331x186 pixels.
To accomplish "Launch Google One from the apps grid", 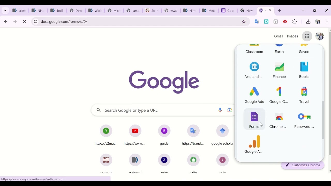I will pyautogui.click(x=279, y=95).
